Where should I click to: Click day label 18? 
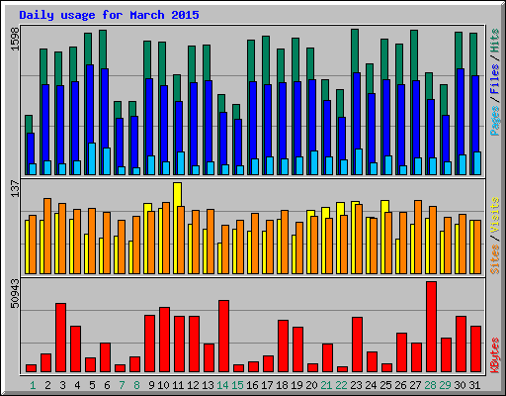click(x=282, y=385)
